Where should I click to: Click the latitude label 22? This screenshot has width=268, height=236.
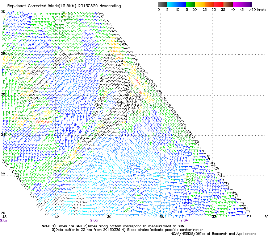[3, 174]
